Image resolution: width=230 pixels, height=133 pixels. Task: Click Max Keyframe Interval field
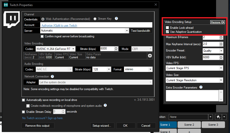[x=211, y=44]
